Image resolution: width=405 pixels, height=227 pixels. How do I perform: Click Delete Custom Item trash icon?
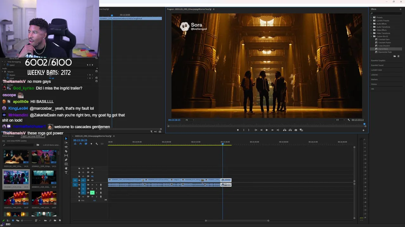click(398, 56)
